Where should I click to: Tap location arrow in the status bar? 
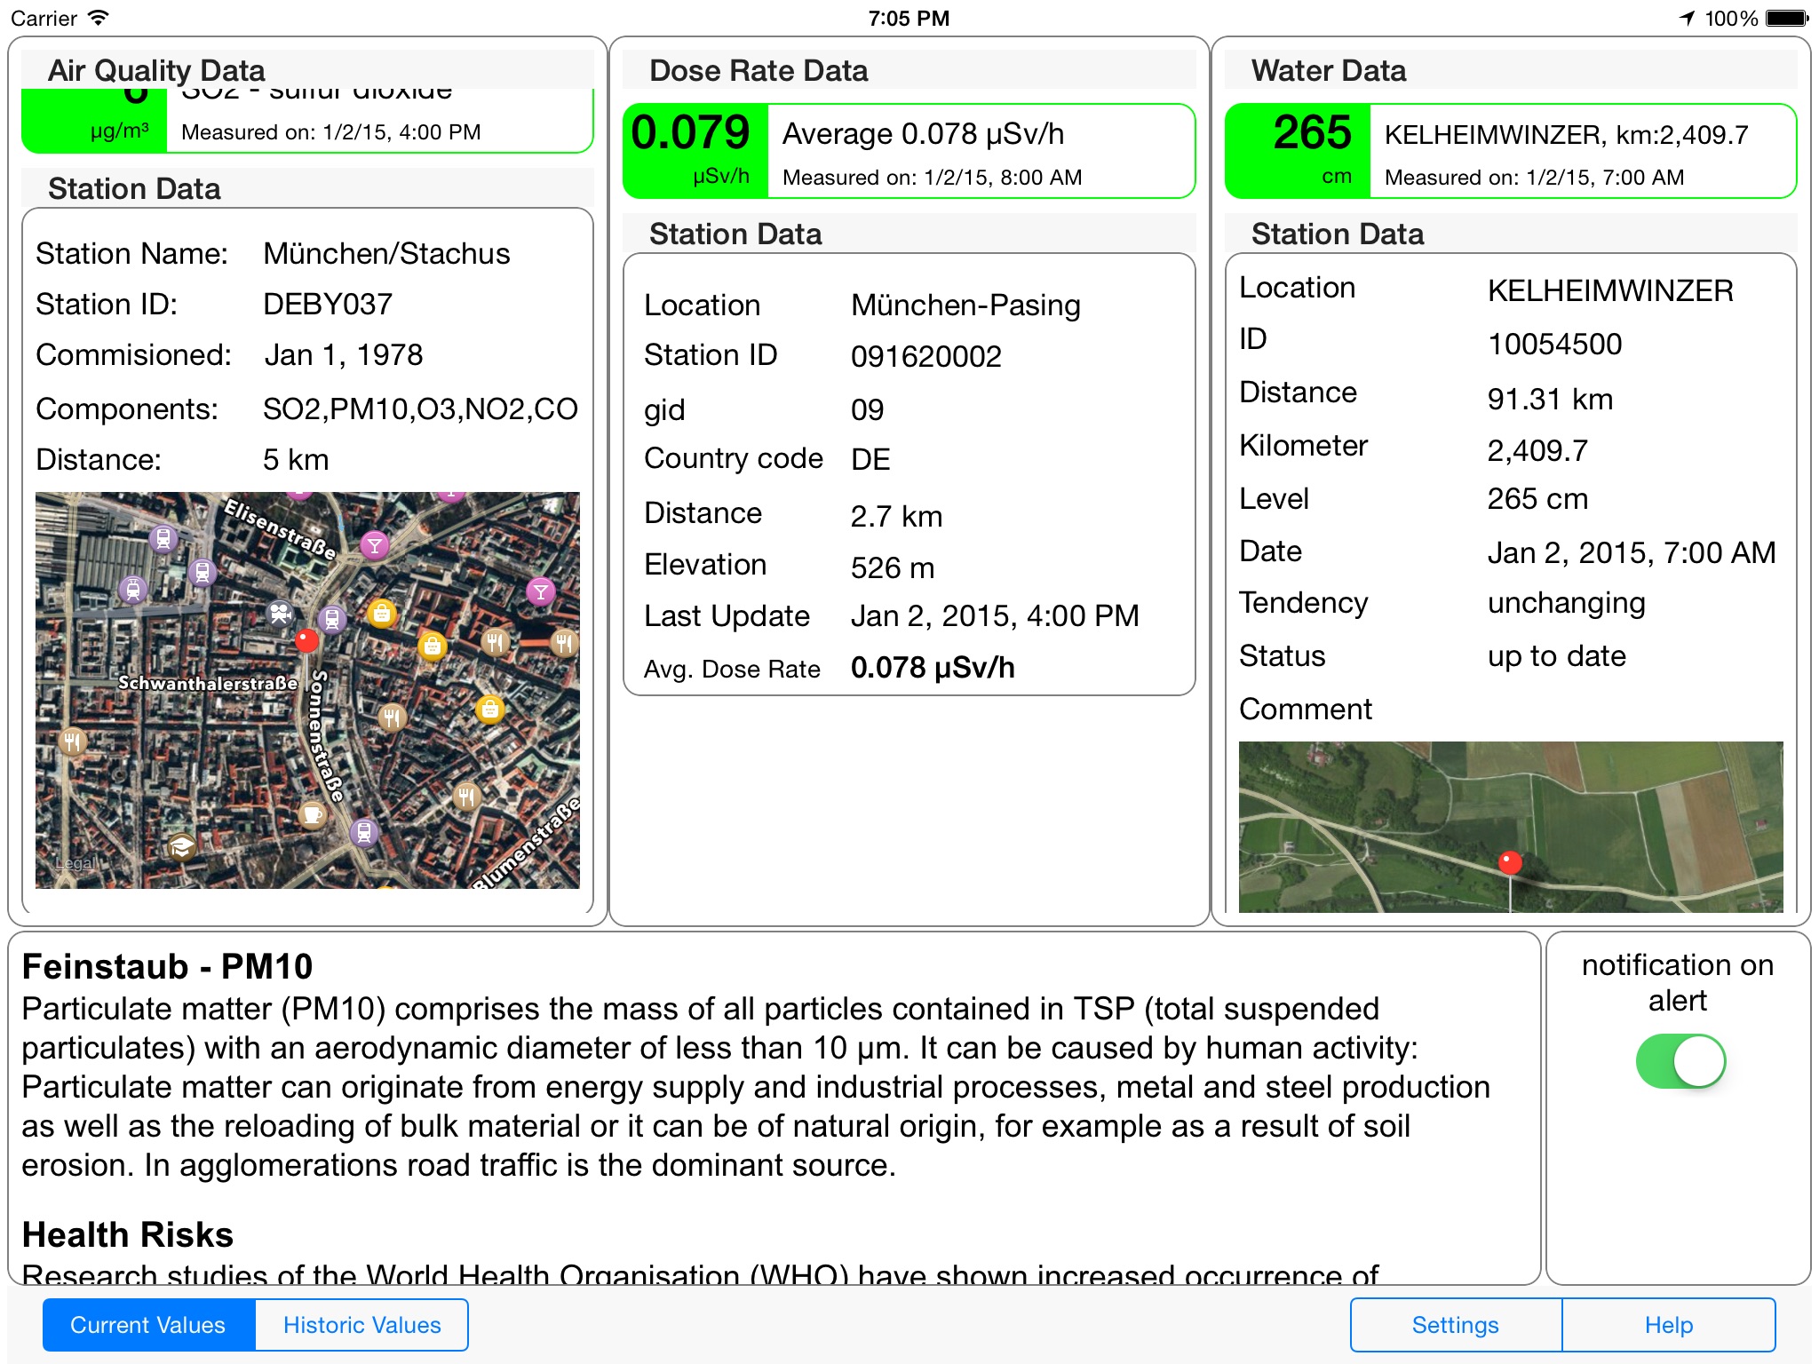pos(1687,18)
